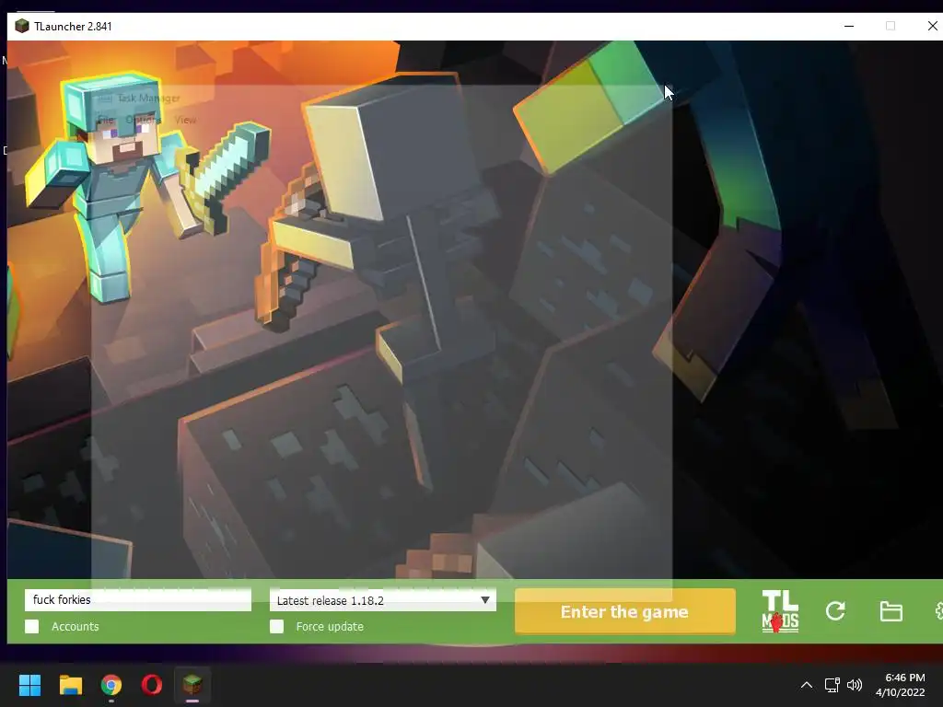Click the Enter the game button
This screenshot has height=707, width=943.
(625, 611)
